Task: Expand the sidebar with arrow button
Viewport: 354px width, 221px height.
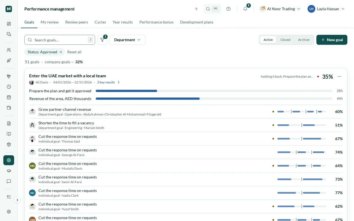Action: click(17, 200)
